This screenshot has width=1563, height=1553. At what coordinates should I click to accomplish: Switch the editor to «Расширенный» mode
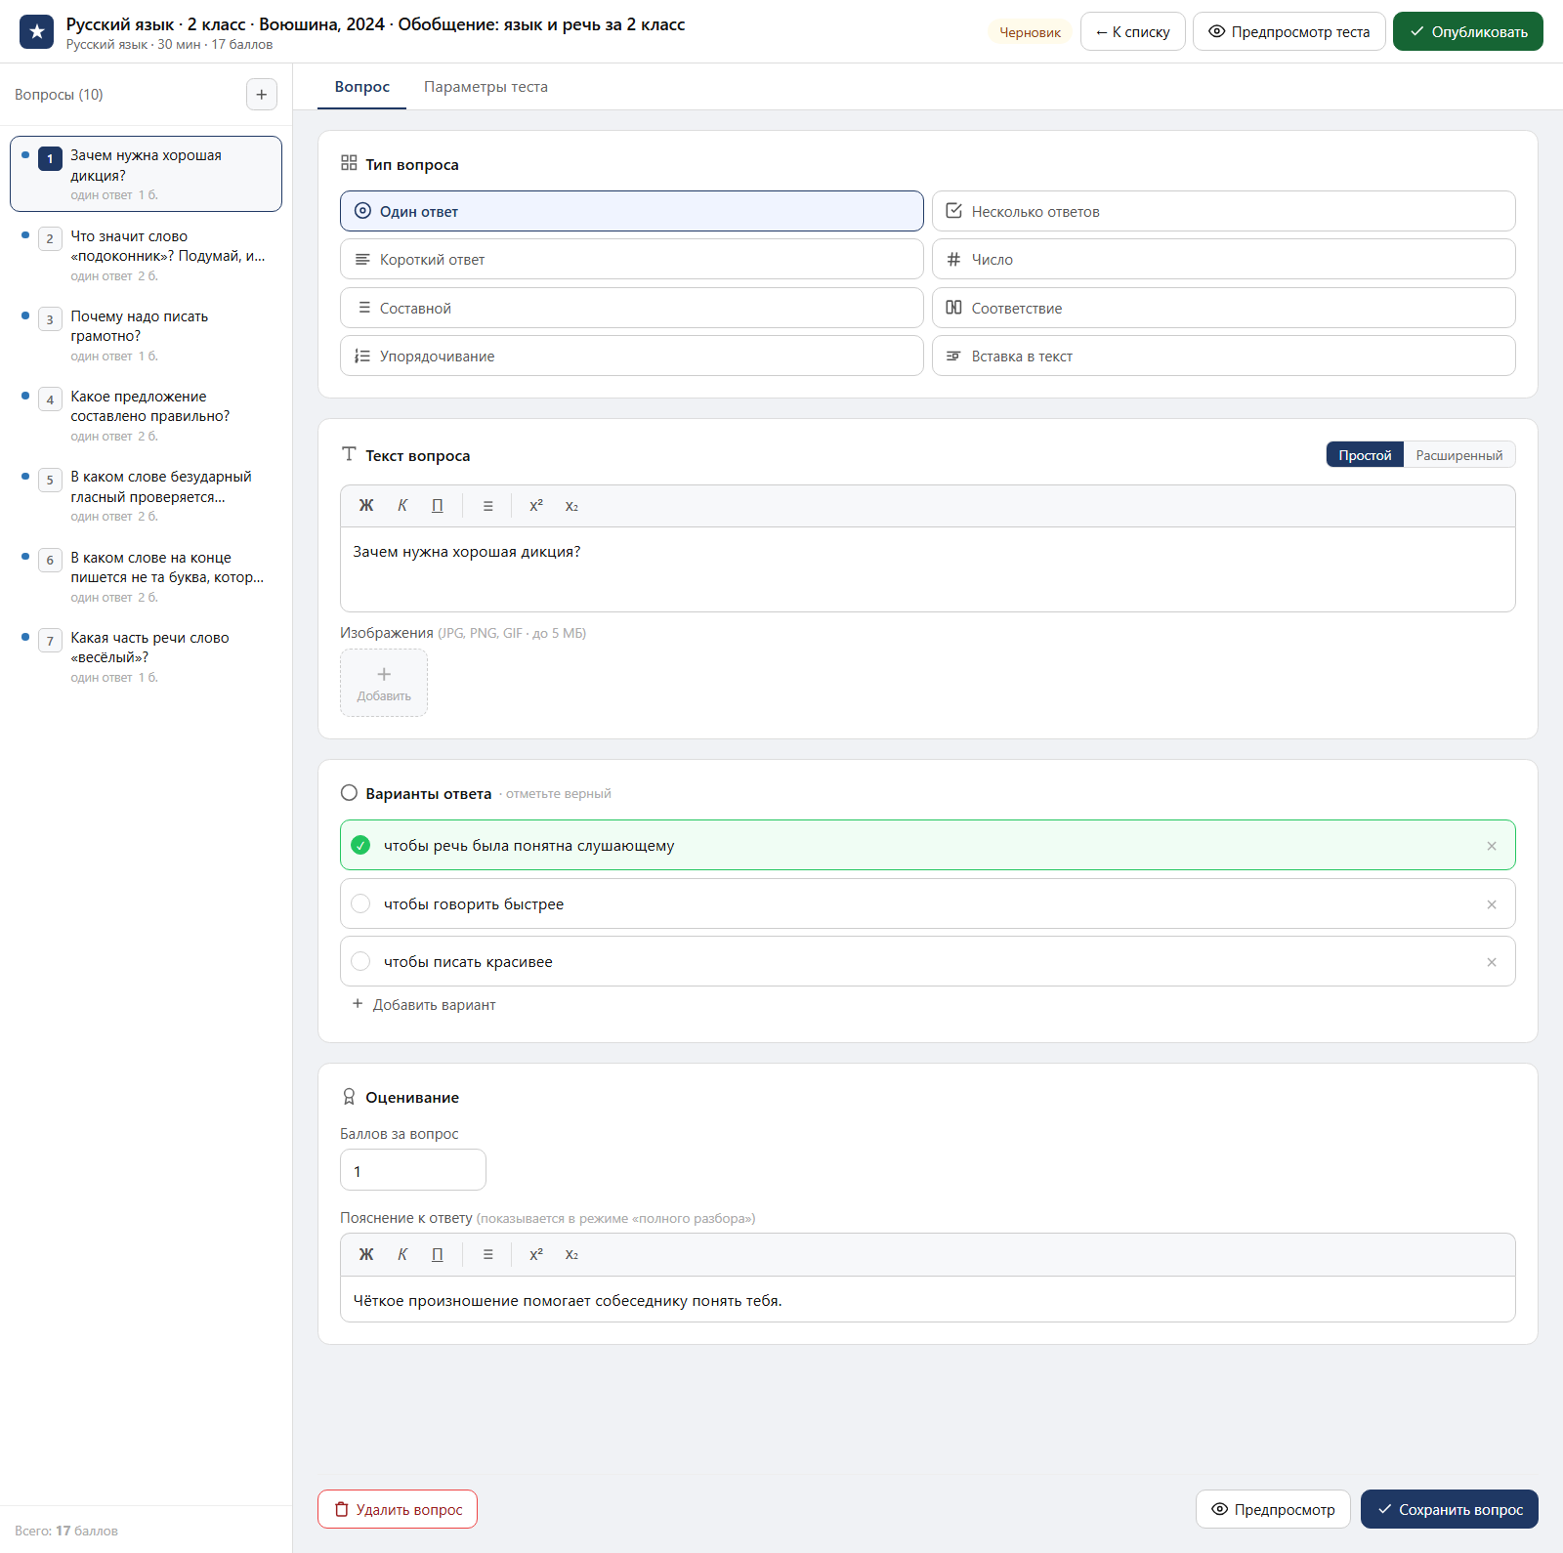(1459, 455)
